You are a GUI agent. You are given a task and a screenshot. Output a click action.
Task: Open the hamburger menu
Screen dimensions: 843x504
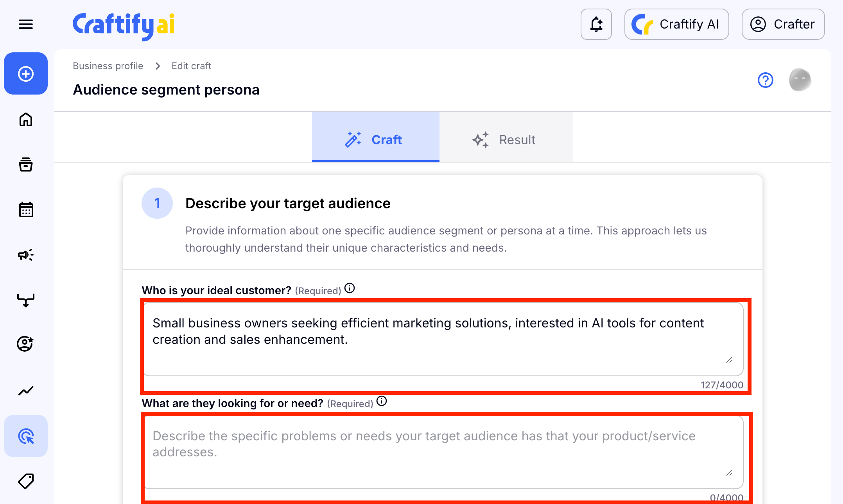click(26, 25)
